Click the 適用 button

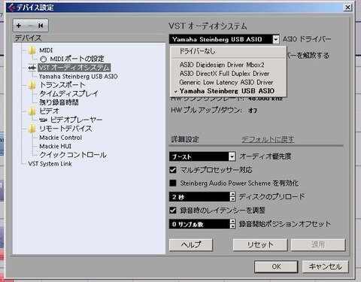[318, 244]
